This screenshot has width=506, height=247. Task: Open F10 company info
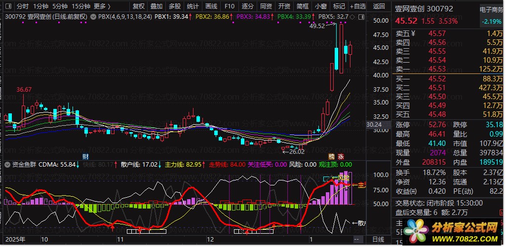[229, 6]
